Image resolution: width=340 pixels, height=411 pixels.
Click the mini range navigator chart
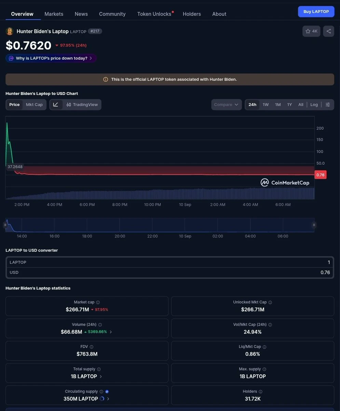(160, 225)
